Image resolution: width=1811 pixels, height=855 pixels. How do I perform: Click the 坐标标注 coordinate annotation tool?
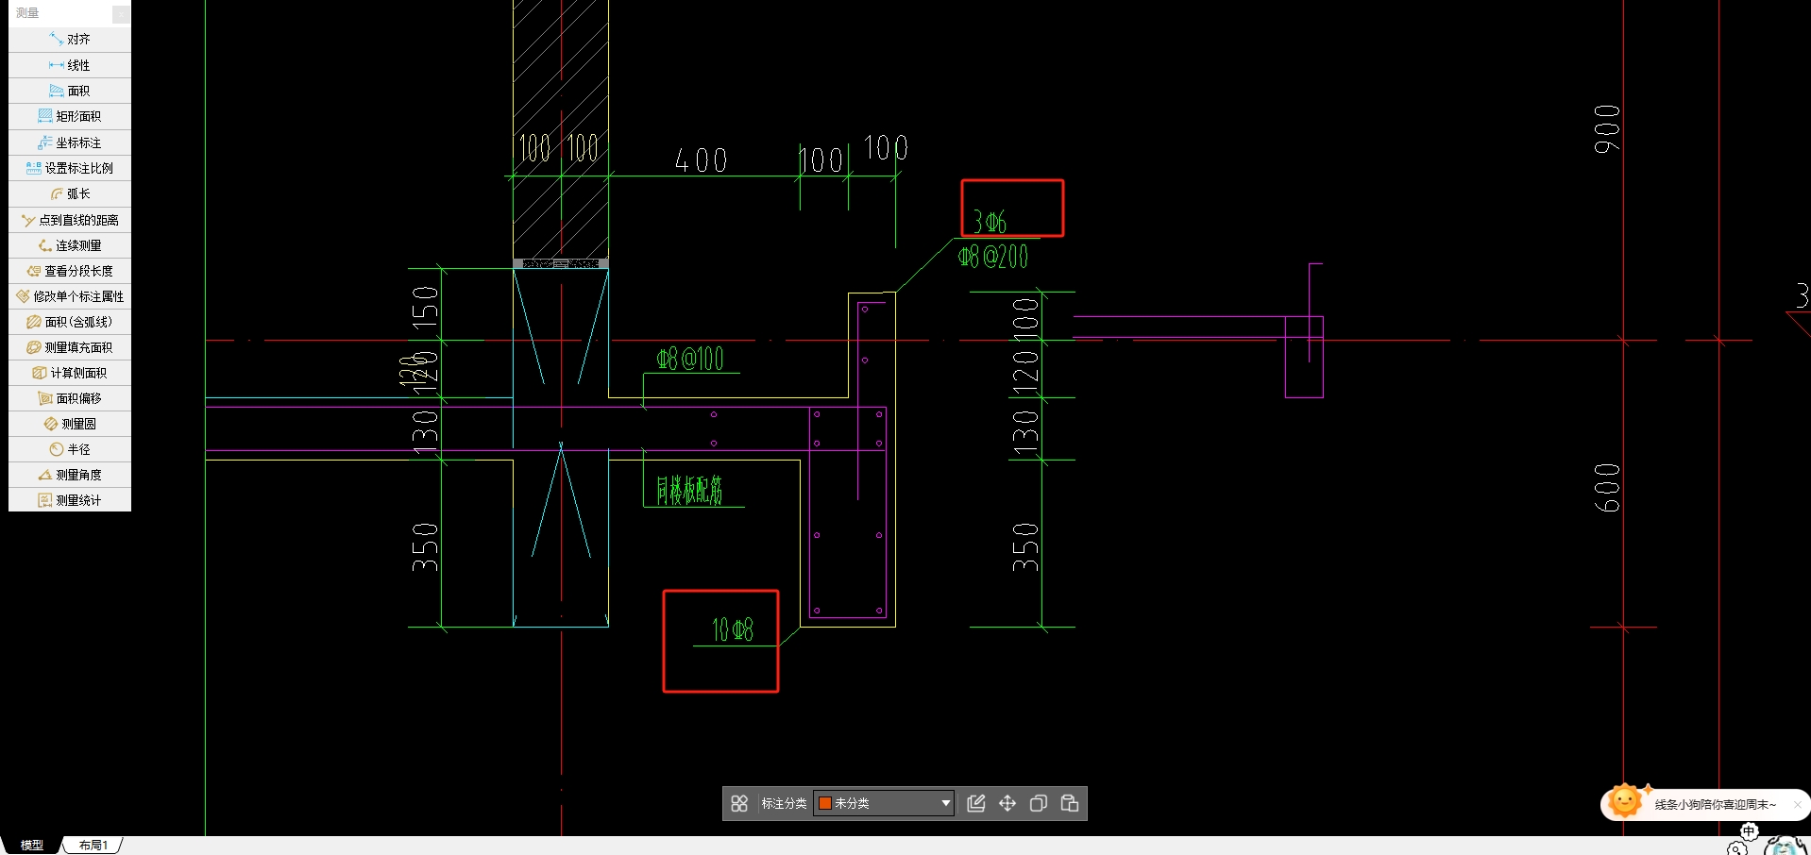coord(70,142)
